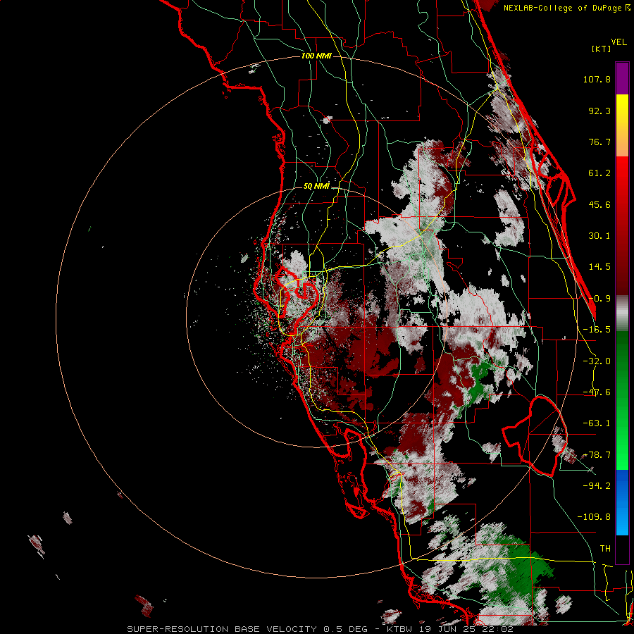
Task: Select the -109.8 legend value
Action: pyautogui.click(x=594, y=517)
